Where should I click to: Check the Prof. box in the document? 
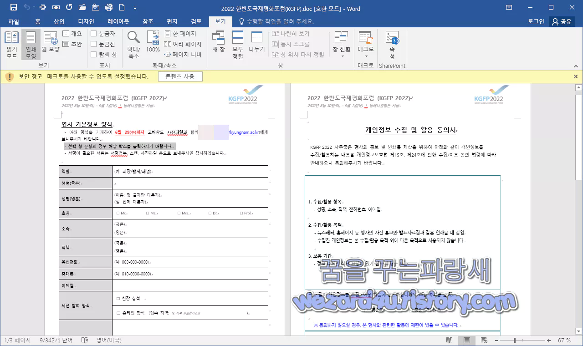(241, 213)
